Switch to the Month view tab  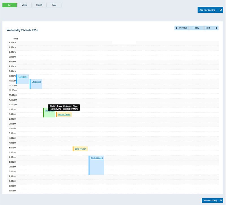pos(39,5)
